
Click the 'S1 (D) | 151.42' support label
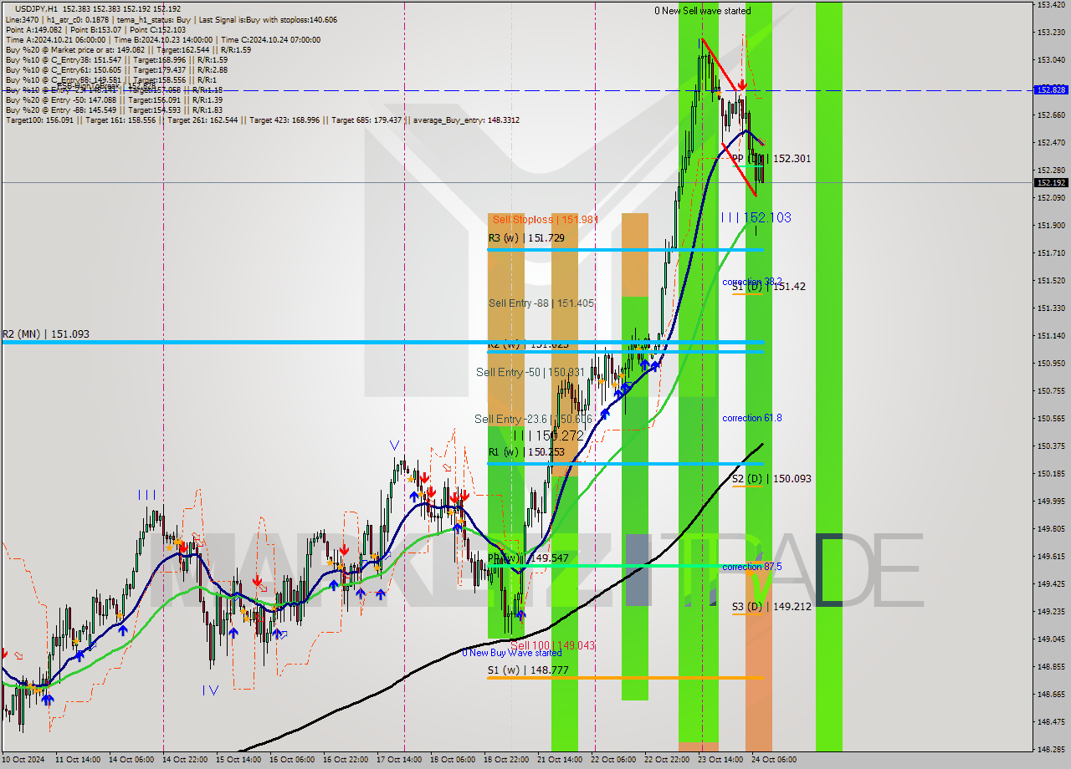(769, 286)
